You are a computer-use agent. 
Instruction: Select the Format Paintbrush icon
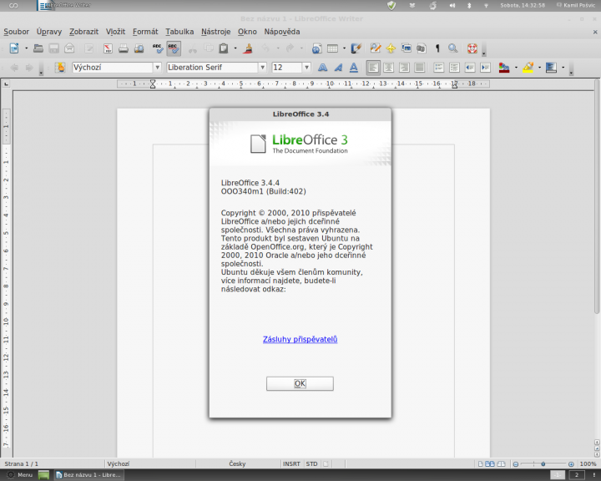pos(248,48)
